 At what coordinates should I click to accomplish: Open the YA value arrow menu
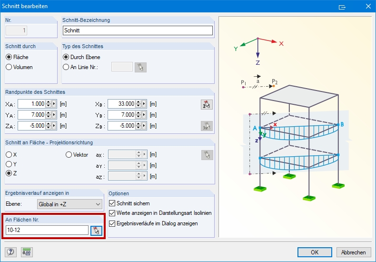(x=54, y=115)
